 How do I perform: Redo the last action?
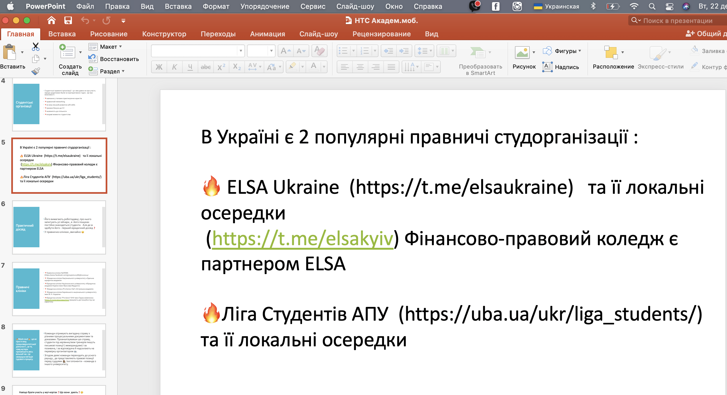point(107,20)
